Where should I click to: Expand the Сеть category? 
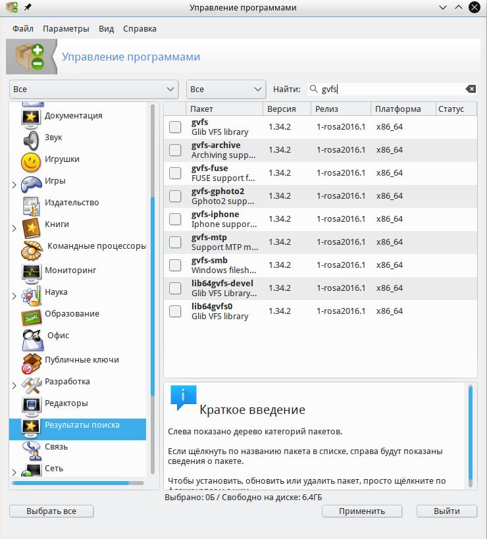(x=14, y=473)
